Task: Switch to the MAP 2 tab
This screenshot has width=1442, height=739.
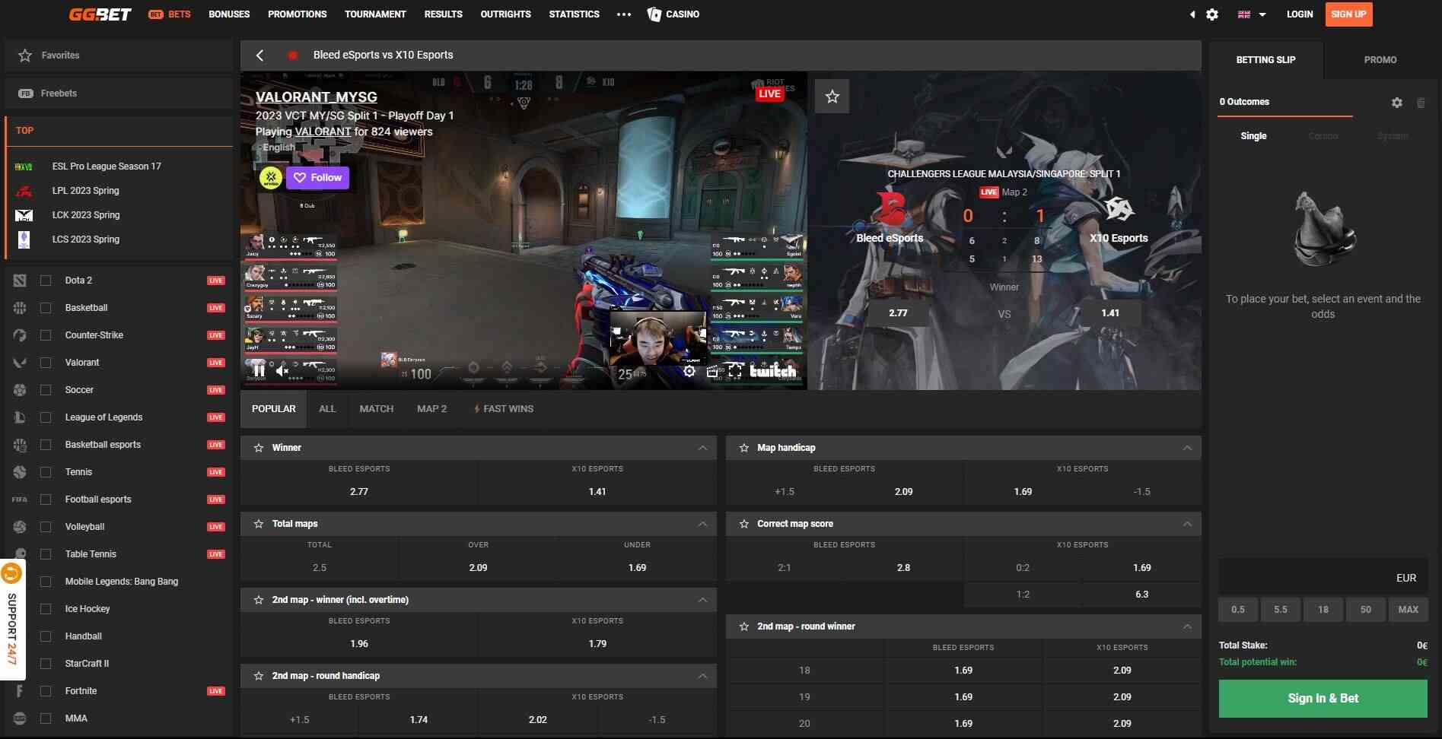Action: click(432, 409)
